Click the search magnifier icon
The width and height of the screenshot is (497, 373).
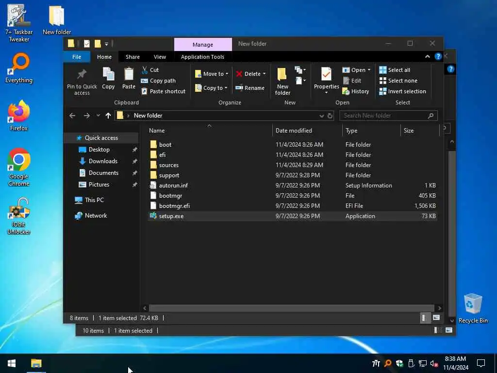point(431,116)
